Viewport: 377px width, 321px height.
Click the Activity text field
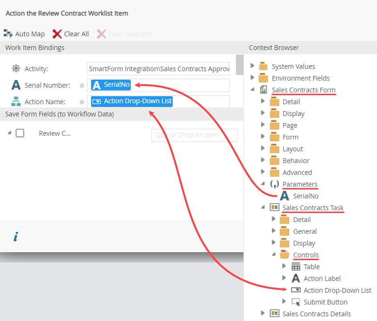158,69
